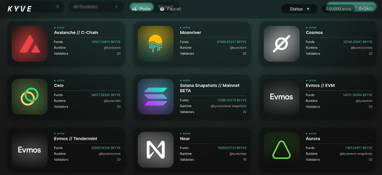
Task: Click the 0.00000 $KYVE balance
Action: point(338,9)
